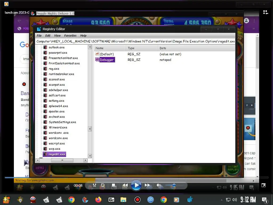This screenshot has height=205, width=273.
Task: Open the Help menu in Registry Editor
Action: [83, 36]
